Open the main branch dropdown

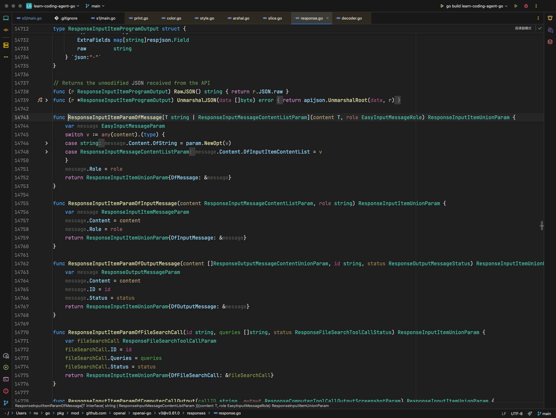[x=95, y=6]
